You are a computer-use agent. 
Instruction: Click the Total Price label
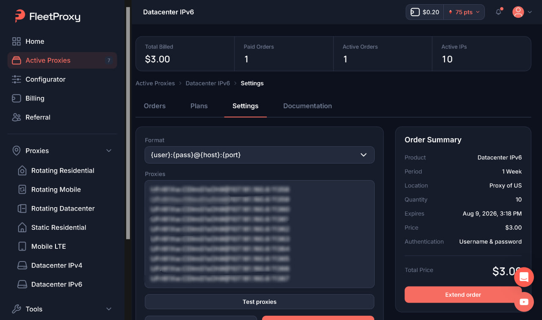click(419, 270)
